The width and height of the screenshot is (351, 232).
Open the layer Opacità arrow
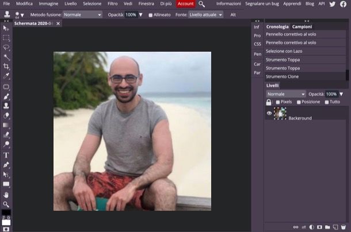coord(341,94)
